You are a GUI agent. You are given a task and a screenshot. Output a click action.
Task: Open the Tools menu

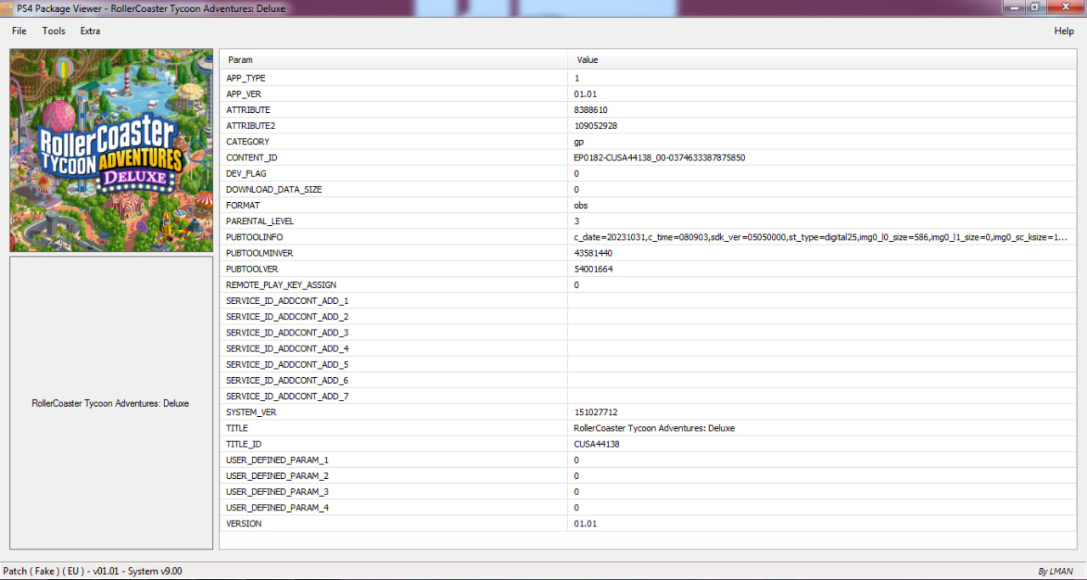point(54,31)
